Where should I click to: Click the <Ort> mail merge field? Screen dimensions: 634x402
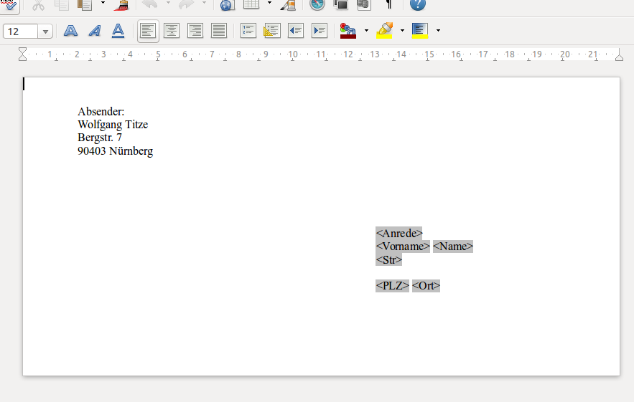[x=426, y=286]
